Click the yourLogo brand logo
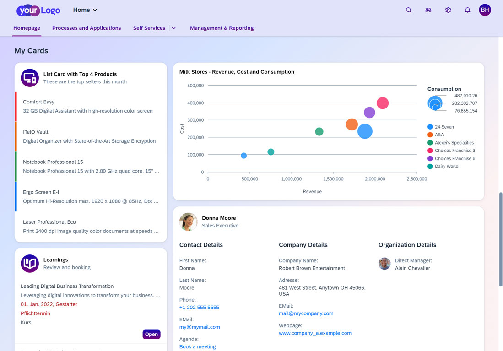Screen dimensions: 503x351 tap(38, 10)
